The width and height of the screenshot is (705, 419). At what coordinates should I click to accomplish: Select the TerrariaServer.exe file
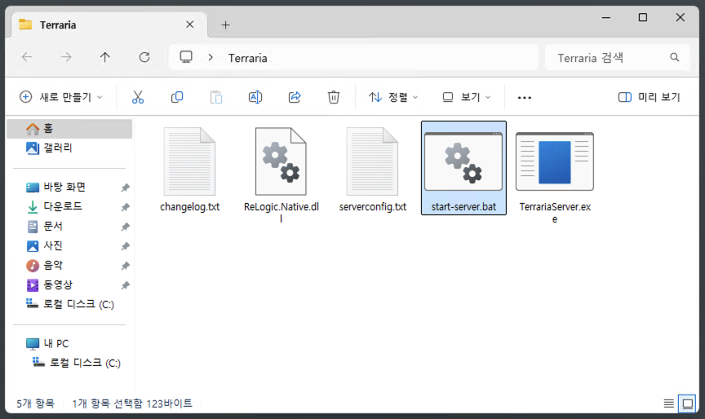click(555, 177)
